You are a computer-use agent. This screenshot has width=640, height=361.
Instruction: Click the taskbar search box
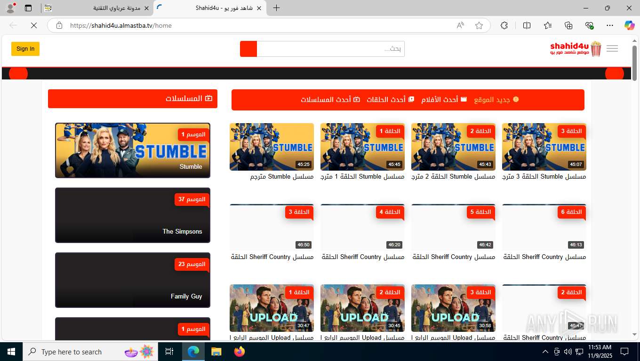point(90,352)
